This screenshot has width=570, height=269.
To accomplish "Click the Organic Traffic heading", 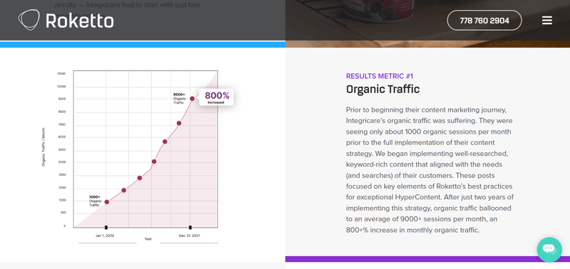I will tap(383, 89).
